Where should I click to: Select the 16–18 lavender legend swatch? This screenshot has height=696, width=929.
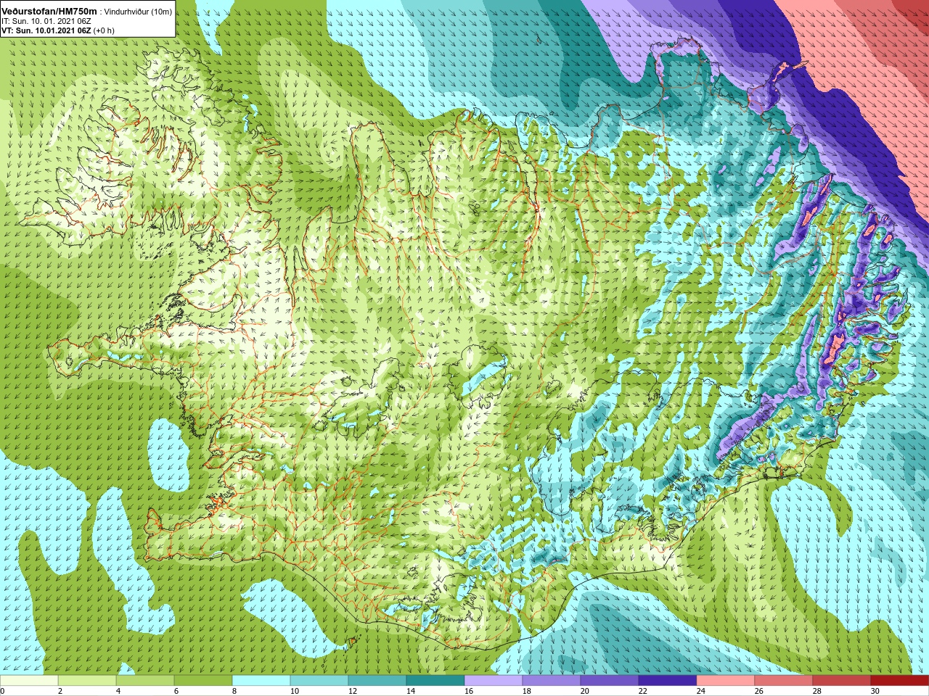tap(494, 681)
